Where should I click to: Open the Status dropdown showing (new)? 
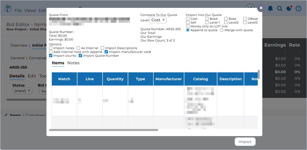pyautogui.click(x=22, y=91)
